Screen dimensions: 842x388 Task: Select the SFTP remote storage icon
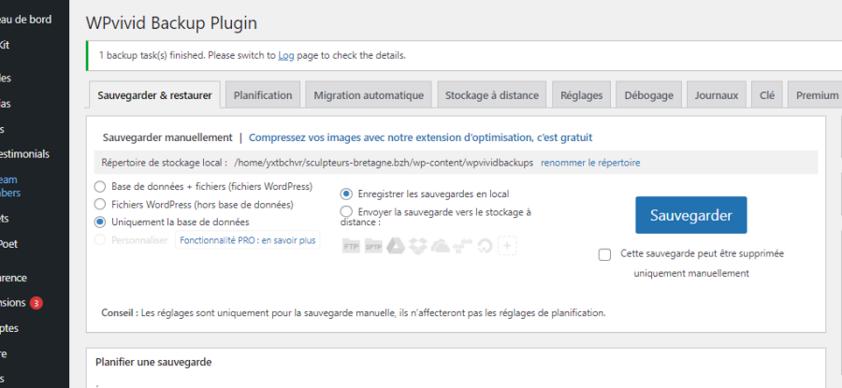(x=373, y=247)
